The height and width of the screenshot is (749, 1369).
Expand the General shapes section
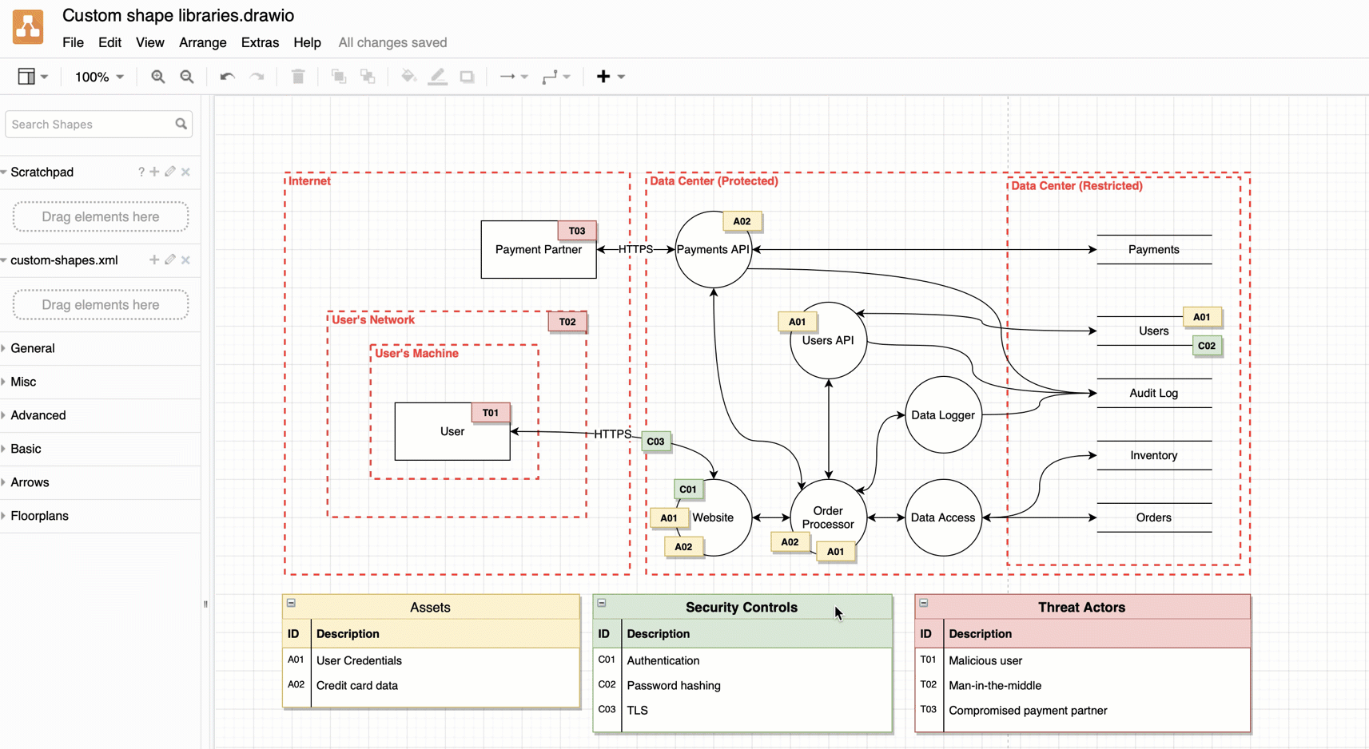[33, 348]
